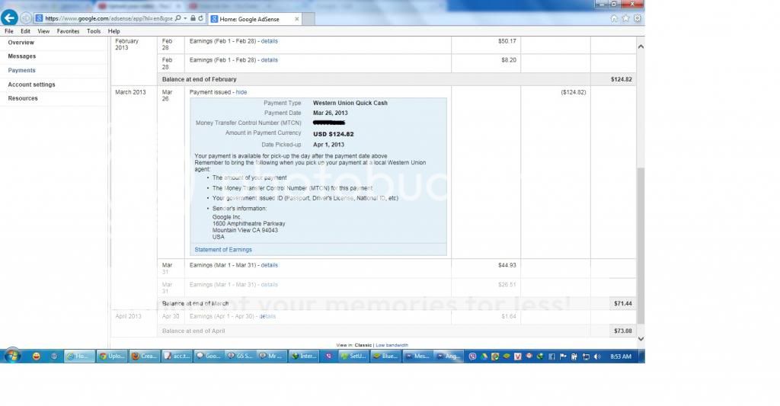Click the Internet Explorer Home icon
The height and width of the screenshot is (406, 780).
tap(614, 18)
